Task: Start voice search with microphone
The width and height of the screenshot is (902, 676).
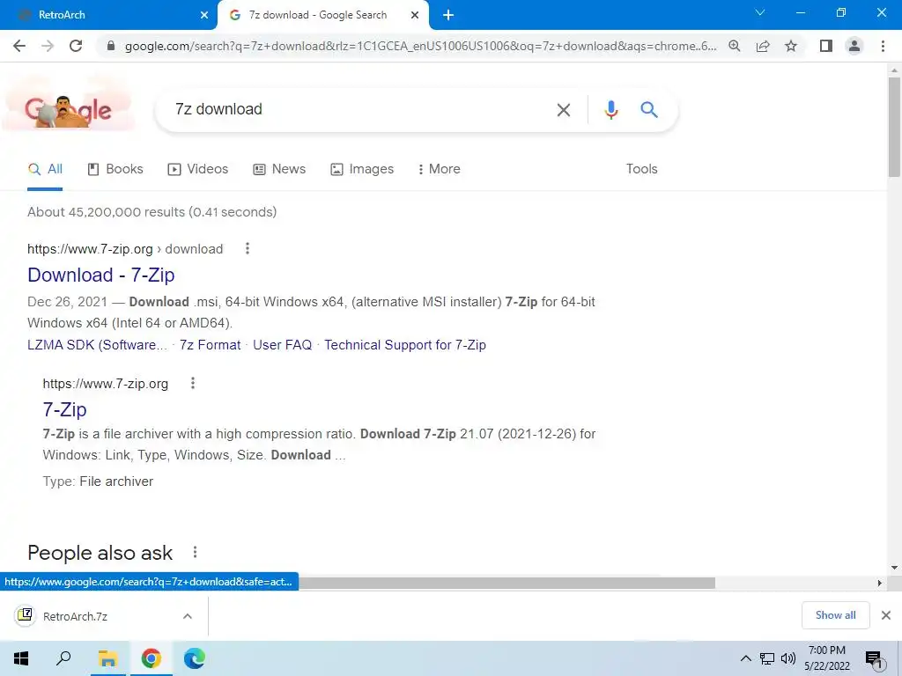Action: (x=611, y=109)
